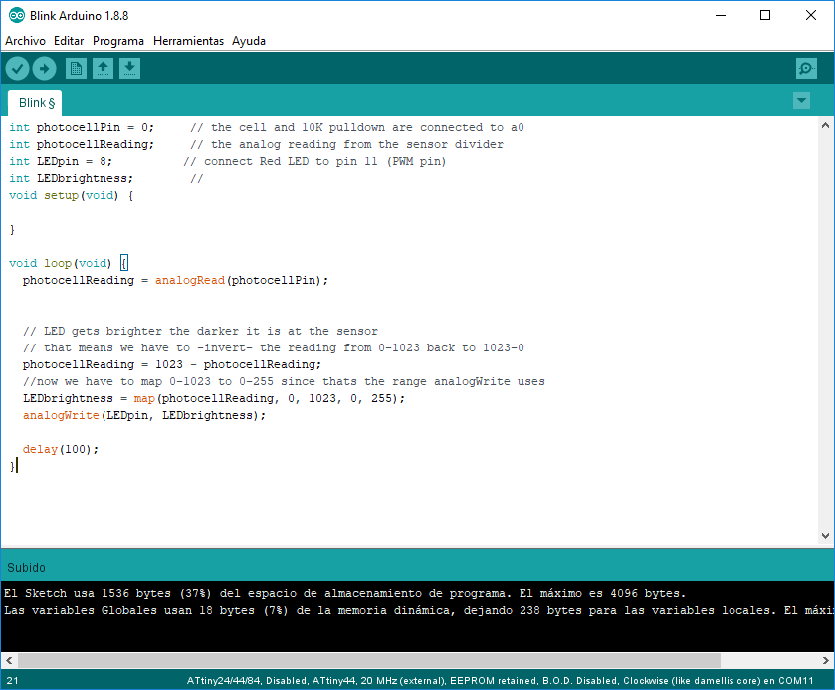Click the editor scroll up arrow
This screenshot has height=690, width=835.
(825, 126)
